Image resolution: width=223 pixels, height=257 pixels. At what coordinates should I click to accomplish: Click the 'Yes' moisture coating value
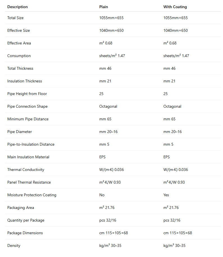[x=166, y=195]
